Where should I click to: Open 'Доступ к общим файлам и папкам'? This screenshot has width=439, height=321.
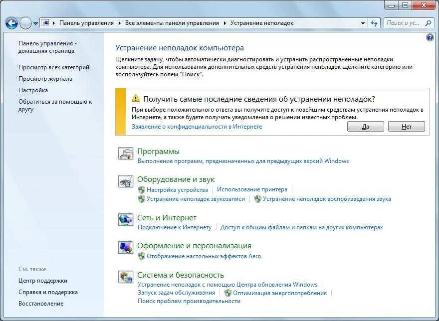click(x=301, y=227)
